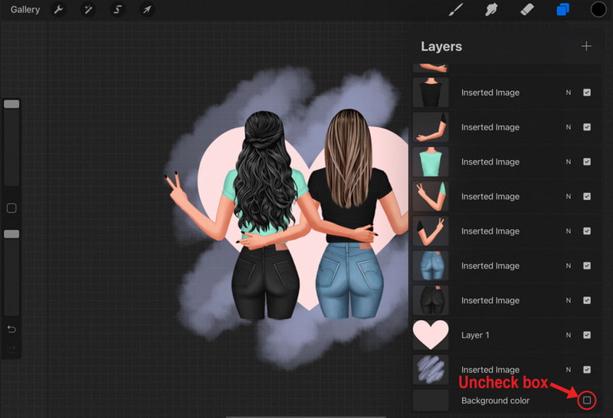Open blend mode N of purple smudge layer
This screenshot has width=613, height=418.
coord(569,370)
